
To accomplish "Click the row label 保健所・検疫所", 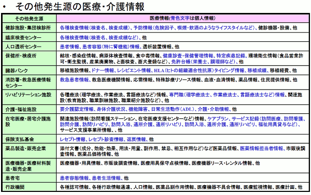I will click(21, 56).
